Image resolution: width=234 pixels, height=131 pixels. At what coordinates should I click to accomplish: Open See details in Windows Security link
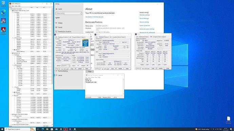pos(94,17)
